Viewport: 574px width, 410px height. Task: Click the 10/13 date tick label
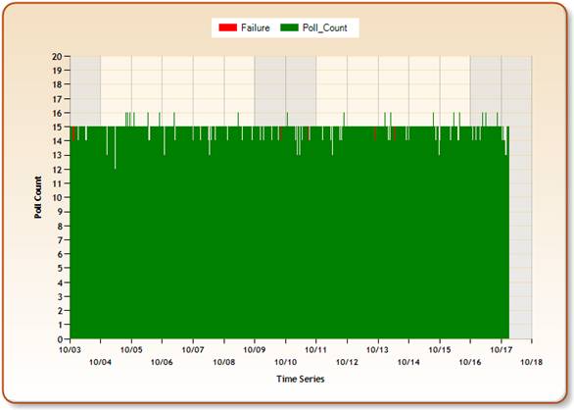(x=378, y=349)
